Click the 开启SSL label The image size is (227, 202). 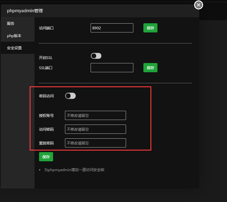coord(46,58)
